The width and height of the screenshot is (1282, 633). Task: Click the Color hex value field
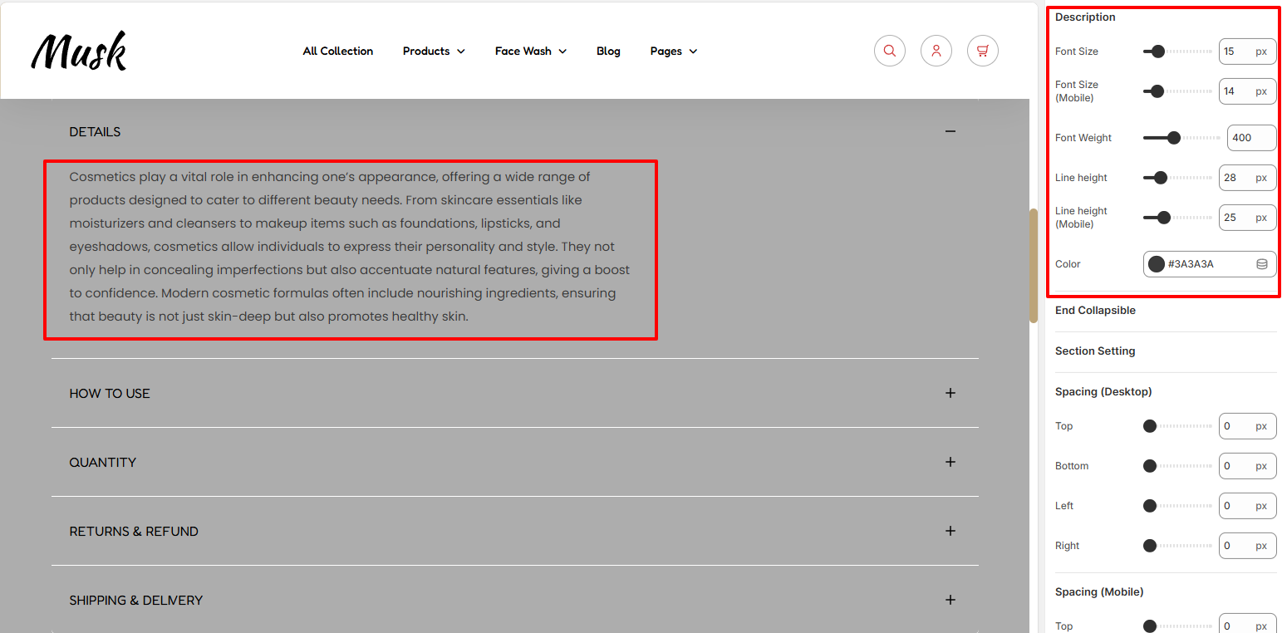[x=1209, y=264]
